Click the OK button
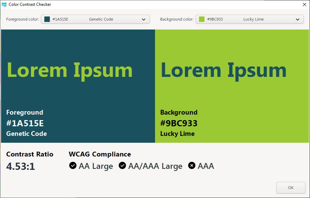This screenshot has height=198, width=310. pos(291,188)
